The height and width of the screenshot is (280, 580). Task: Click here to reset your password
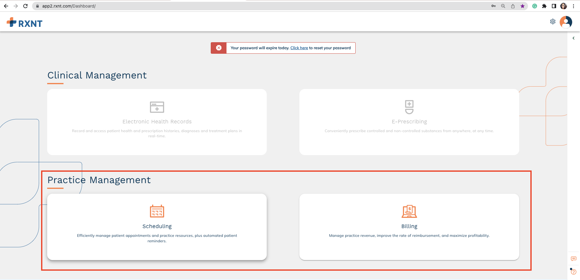click(299, 48)
